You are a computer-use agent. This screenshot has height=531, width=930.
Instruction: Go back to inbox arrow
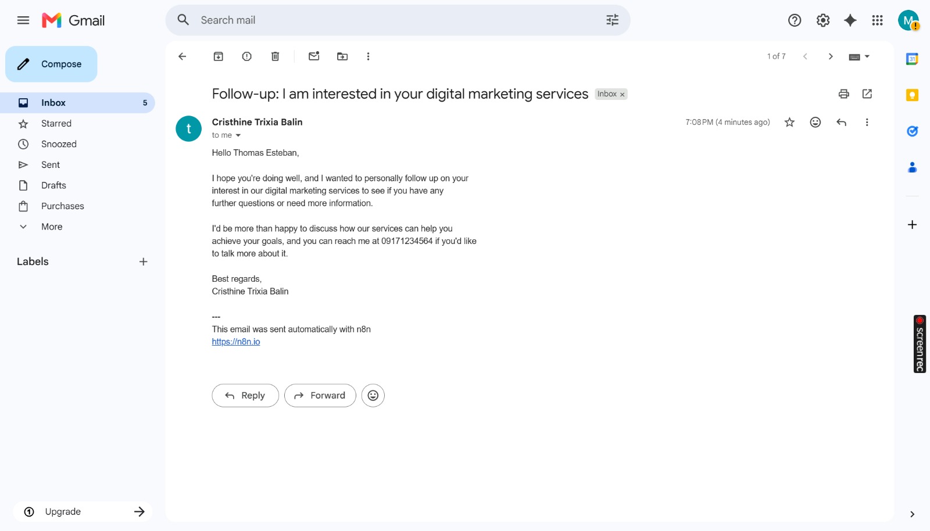(x=183, y=56)
